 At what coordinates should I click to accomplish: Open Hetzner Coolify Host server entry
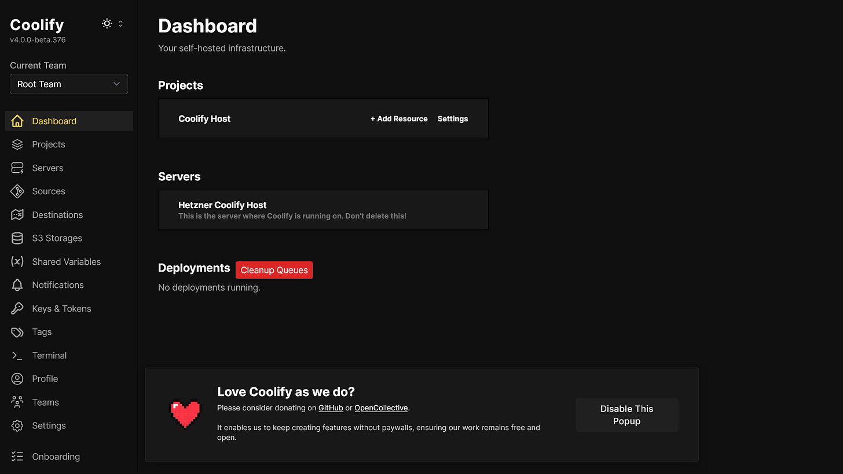click(x=323, y=210)
